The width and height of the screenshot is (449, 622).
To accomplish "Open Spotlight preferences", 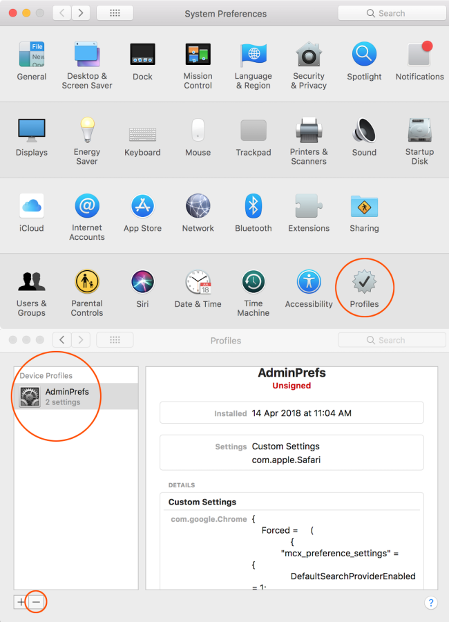I will tap(364, 62).
